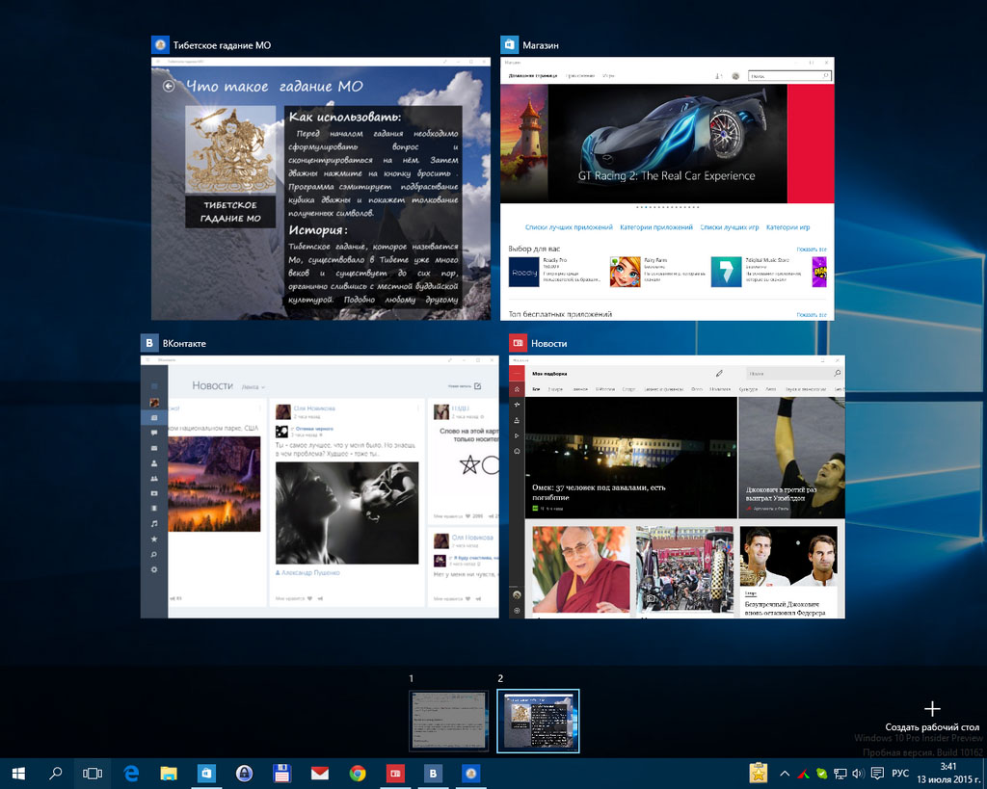Open the Omsk collapse headline story
The width and height of the screenshot is (987, 789).
(x=630, y=458)
